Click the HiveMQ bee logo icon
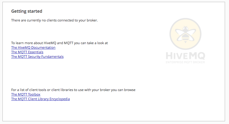 pos(185,34)
